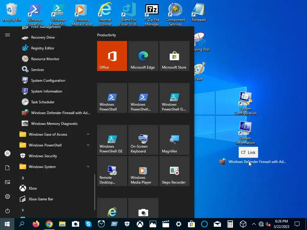The height and width of the screenshot is (230, 307).
Task: Expand the Windows PowerShell folder chevron
Action: coord(88,145)
